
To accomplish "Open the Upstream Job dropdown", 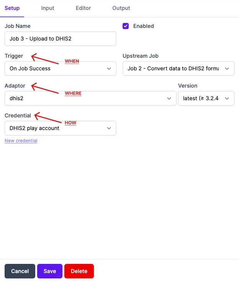I will click(x=178, y=68).
